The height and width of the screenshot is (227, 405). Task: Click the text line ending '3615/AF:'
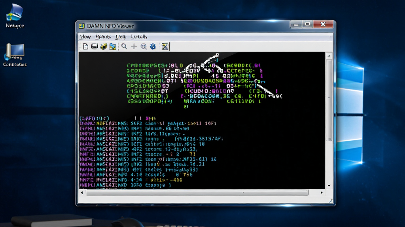pyautogui.click(x=151, y=139)
